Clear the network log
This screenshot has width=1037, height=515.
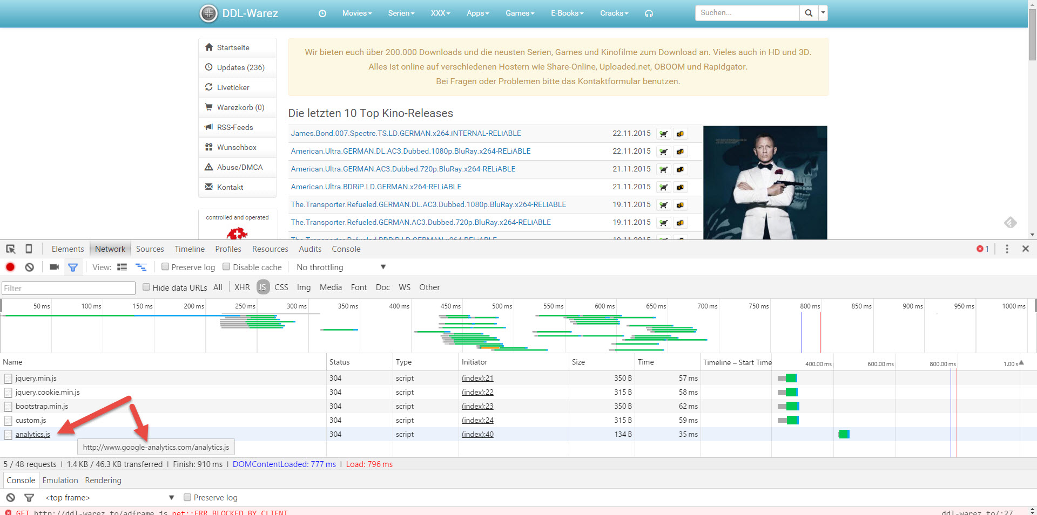[x=30, y=267]
